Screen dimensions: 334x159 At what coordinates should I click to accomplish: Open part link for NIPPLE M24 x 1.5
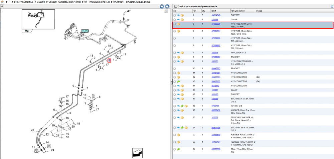(x=215, y=53)
